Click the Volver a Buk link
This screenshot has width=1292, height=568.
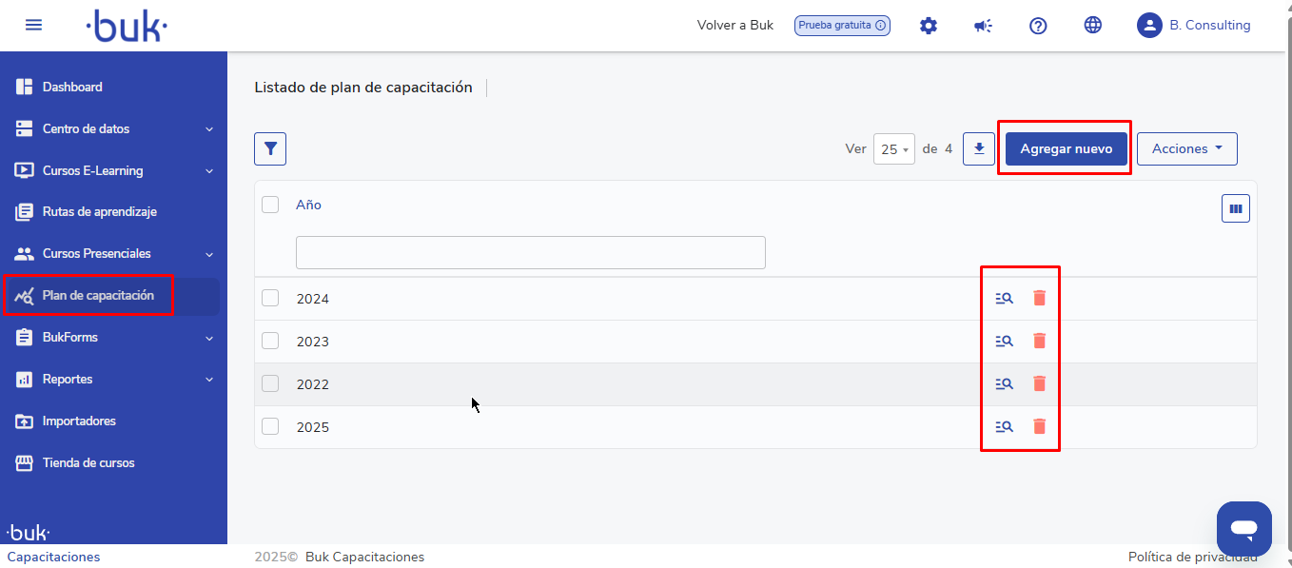[734, 26]
